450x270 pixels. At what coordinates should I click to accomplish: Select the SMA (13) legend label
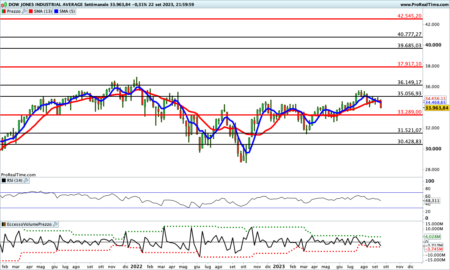(43, 11)
